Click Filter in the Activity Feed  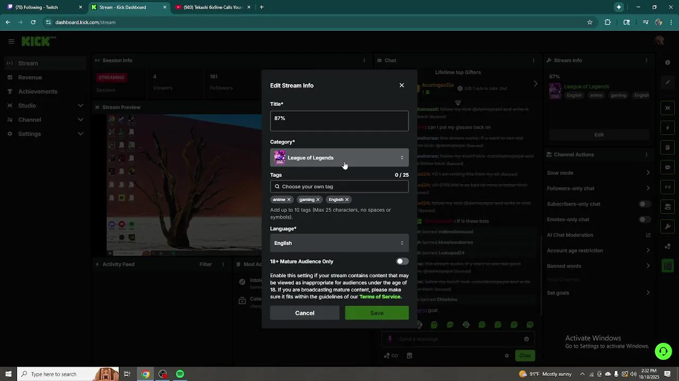[x=205, y=264]
